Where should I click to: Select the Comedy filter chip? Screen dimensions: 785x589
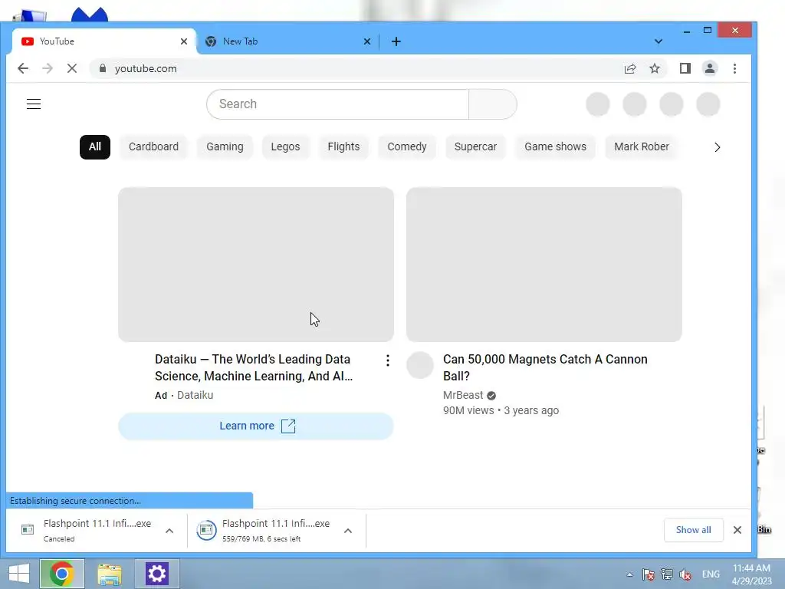[x=407, y=146]
